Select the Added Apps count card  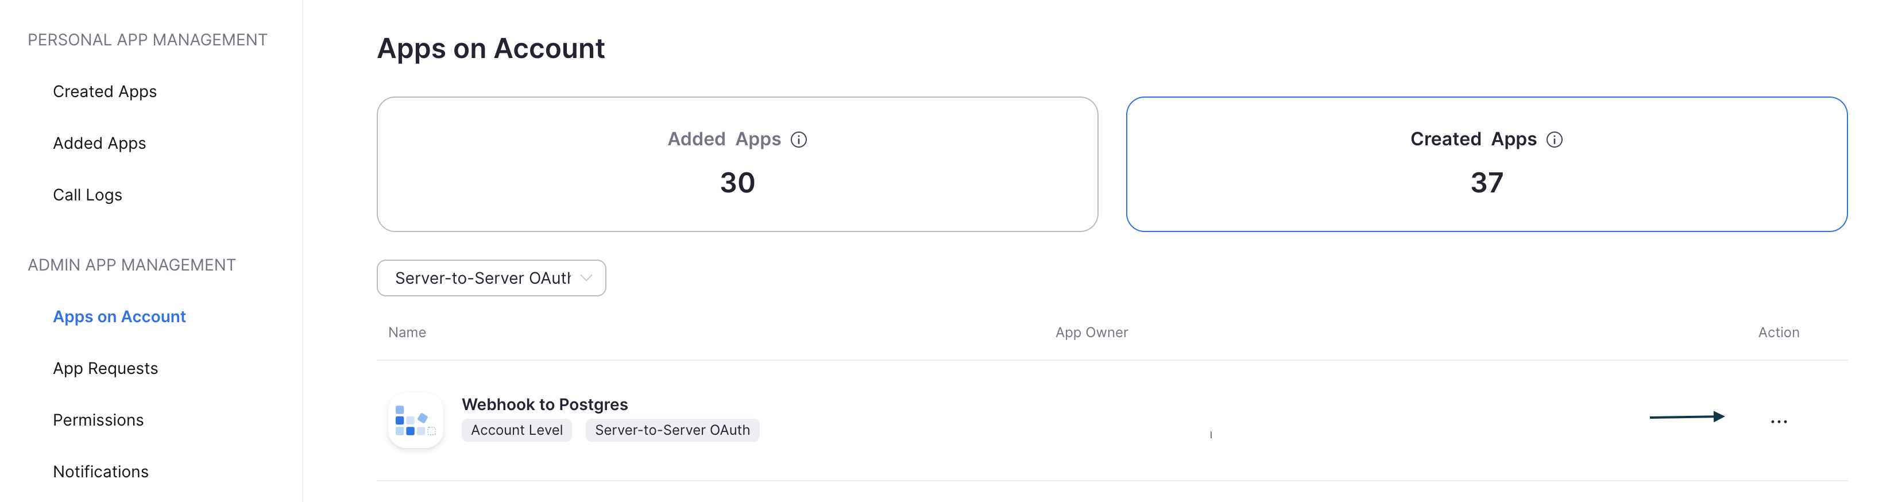737,164
